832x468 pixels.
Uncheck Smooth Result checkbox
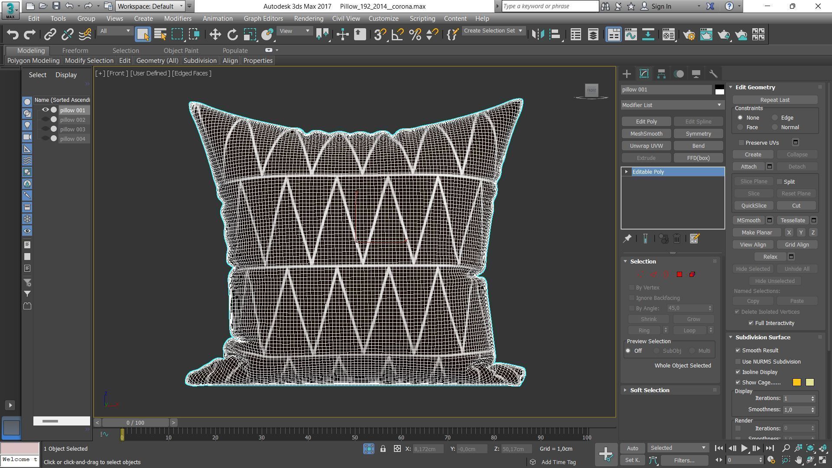point(738,350)
